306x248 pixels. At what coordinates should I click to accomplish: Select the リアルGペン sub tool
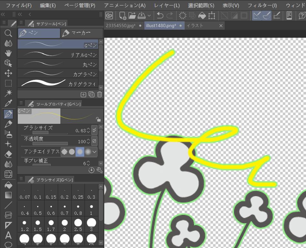58,54
